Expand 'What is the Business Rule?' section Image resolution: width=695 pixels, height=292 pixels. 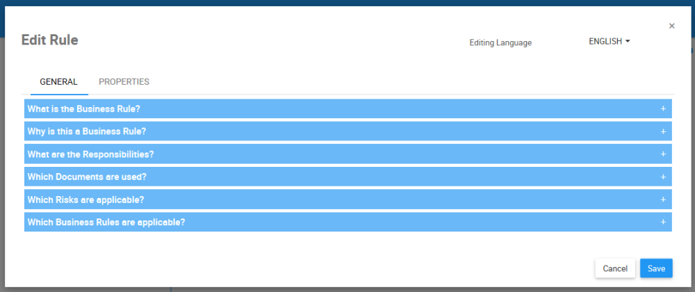tap(84, 108)
